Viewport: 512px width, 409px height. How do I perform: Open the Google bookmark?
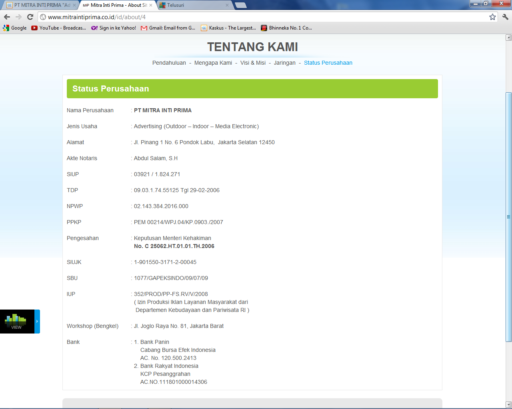[15, 28]
